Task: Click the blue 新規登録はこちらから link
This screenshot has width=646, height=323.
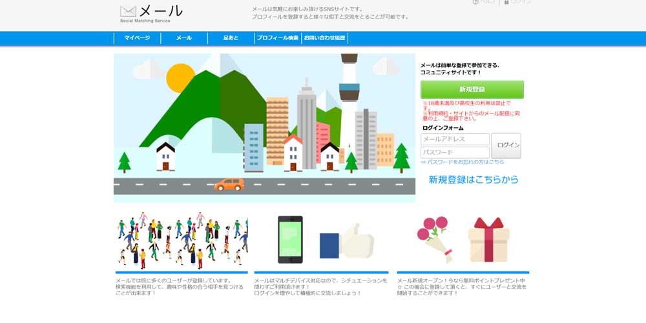Action: point(474,180)
